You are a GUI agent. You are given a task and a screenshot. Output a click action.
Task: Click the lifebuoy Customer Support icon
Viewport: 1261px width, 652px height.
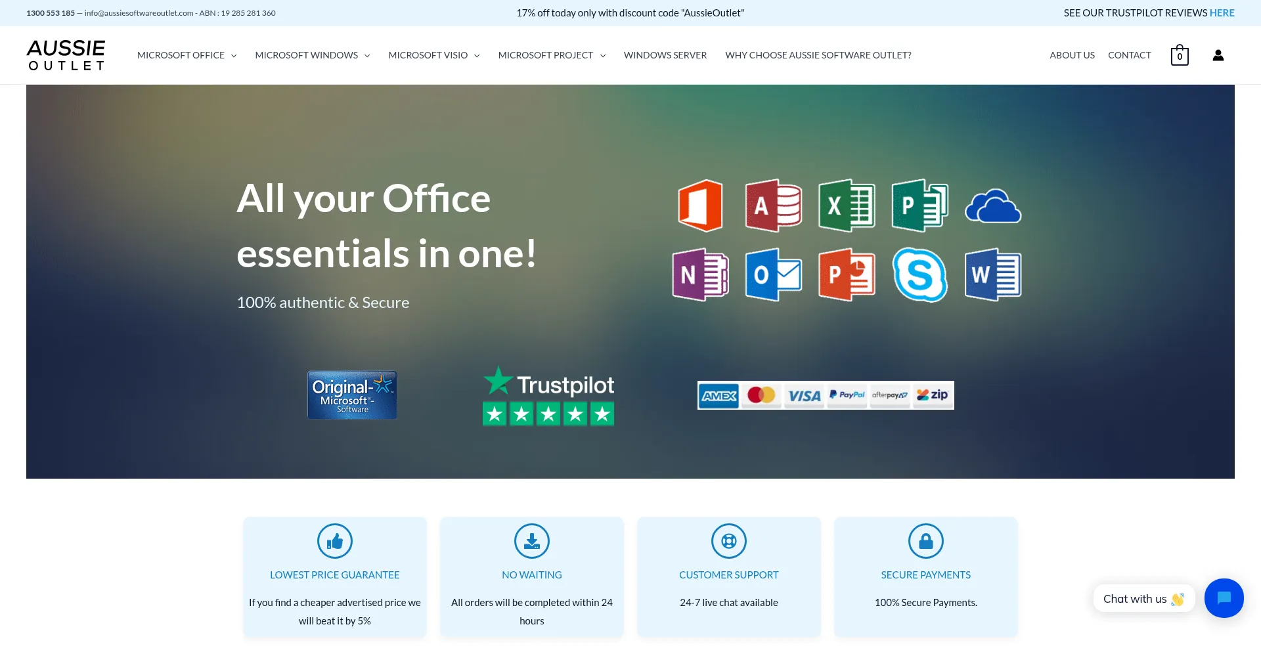(x=728, y=541)
